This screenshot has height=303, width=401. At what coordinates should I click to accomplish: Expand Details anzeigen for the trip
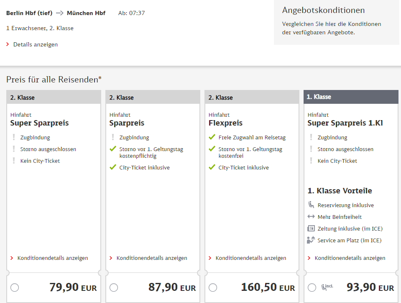coord(35,44)
